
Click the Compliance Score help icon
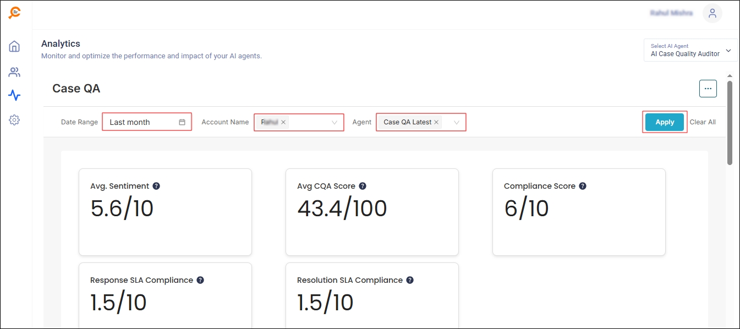(x=583, y=186)
